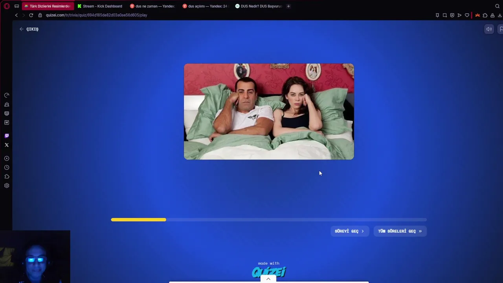Open the player icon in sidebar
503x283 pixels.
click(7, 158)
